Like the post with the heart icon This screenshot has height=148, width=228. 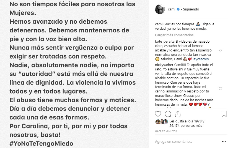158,114
